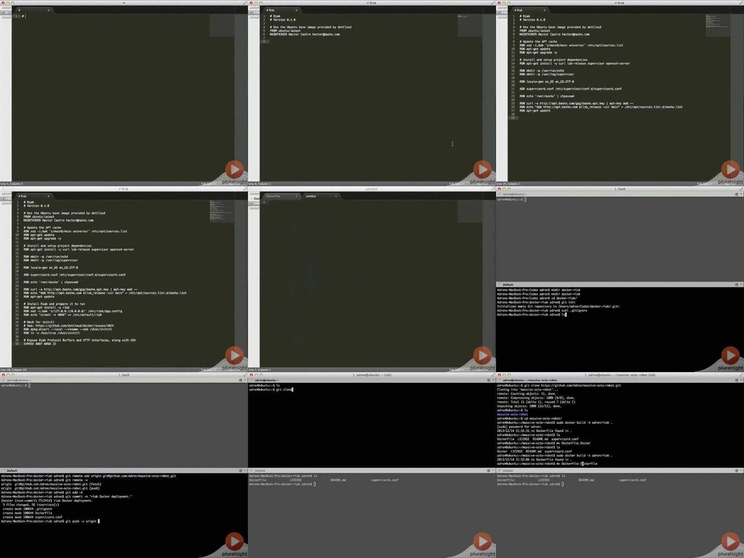The image size is (744, 558).
Task: Click 'Initialized empty Git repository' output line
Action: point(558,306)
